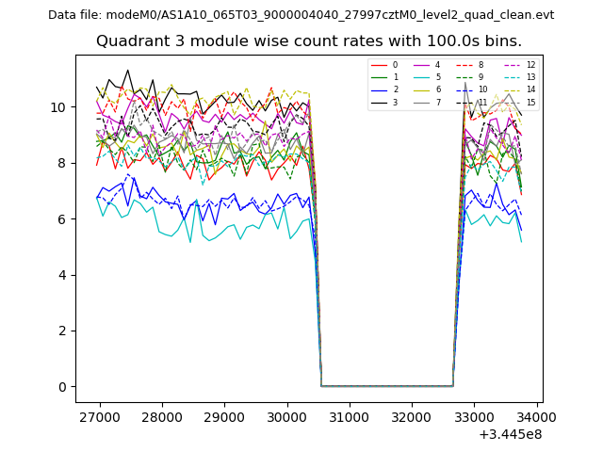This screenshot has height=452, width=603.
Task: Click the x-axis tick label 27000
Action: [x=99, y=417]
